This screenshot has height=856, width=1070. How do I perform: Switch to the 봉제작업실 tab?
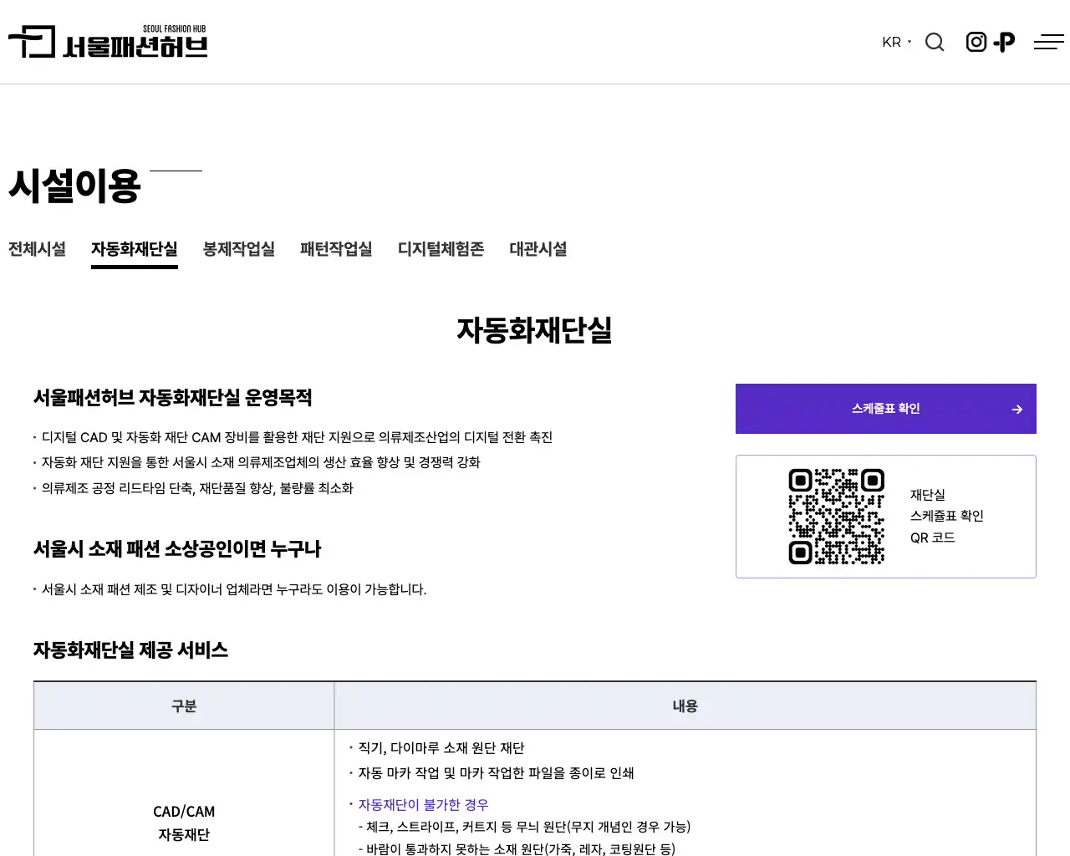click(238, 249)
